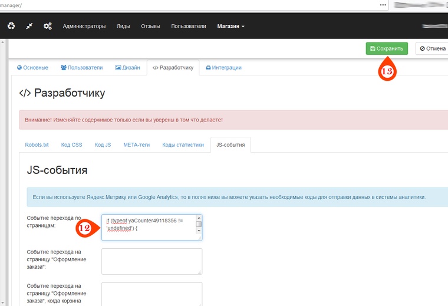Open Лиды in the top menu

[123, 26]
